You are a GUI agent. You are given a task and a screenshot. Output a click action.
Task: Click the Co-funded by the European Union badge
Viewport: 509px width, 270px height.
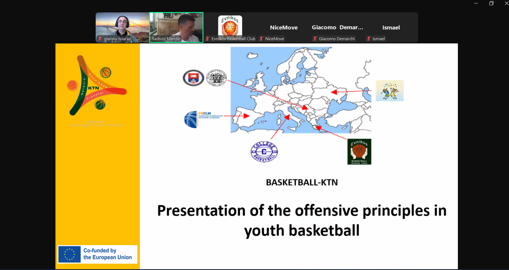(x=98, y=254)
